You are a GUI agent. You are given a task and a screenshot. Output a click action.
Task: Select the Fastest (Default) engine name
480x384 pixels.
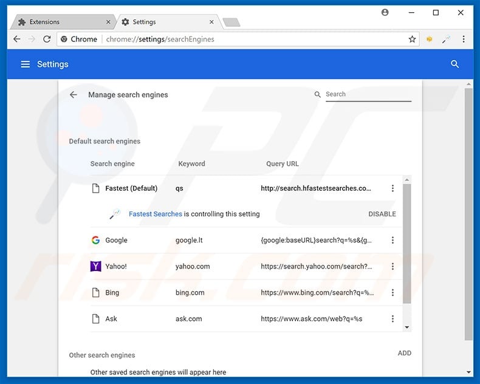click(x=131, y=188)
